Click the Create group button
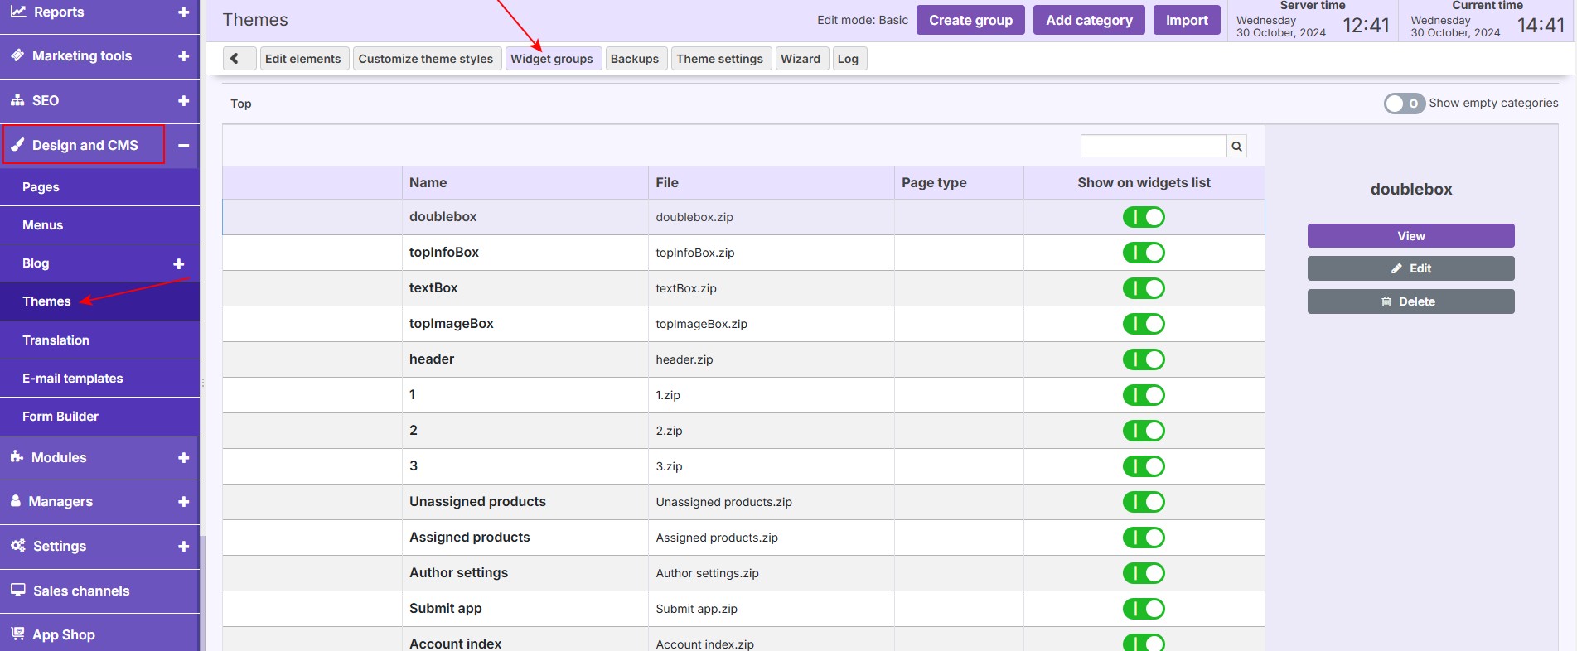 970,20
